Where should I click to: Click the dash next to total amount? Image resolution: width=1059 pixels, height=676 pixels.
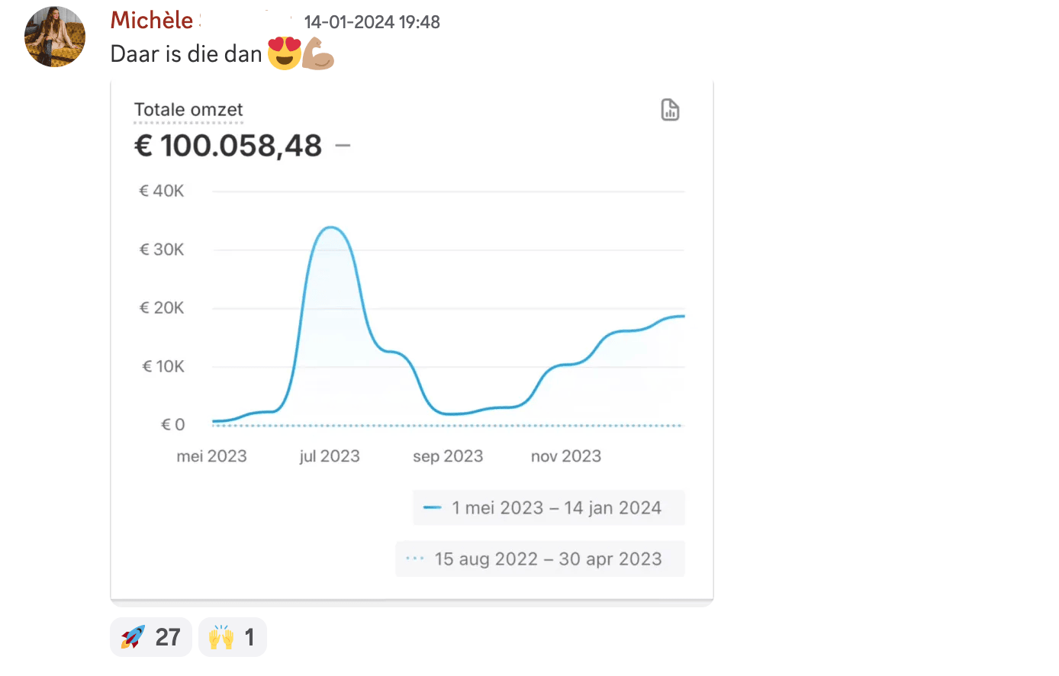pyautogui.click(x=343, y=145)
